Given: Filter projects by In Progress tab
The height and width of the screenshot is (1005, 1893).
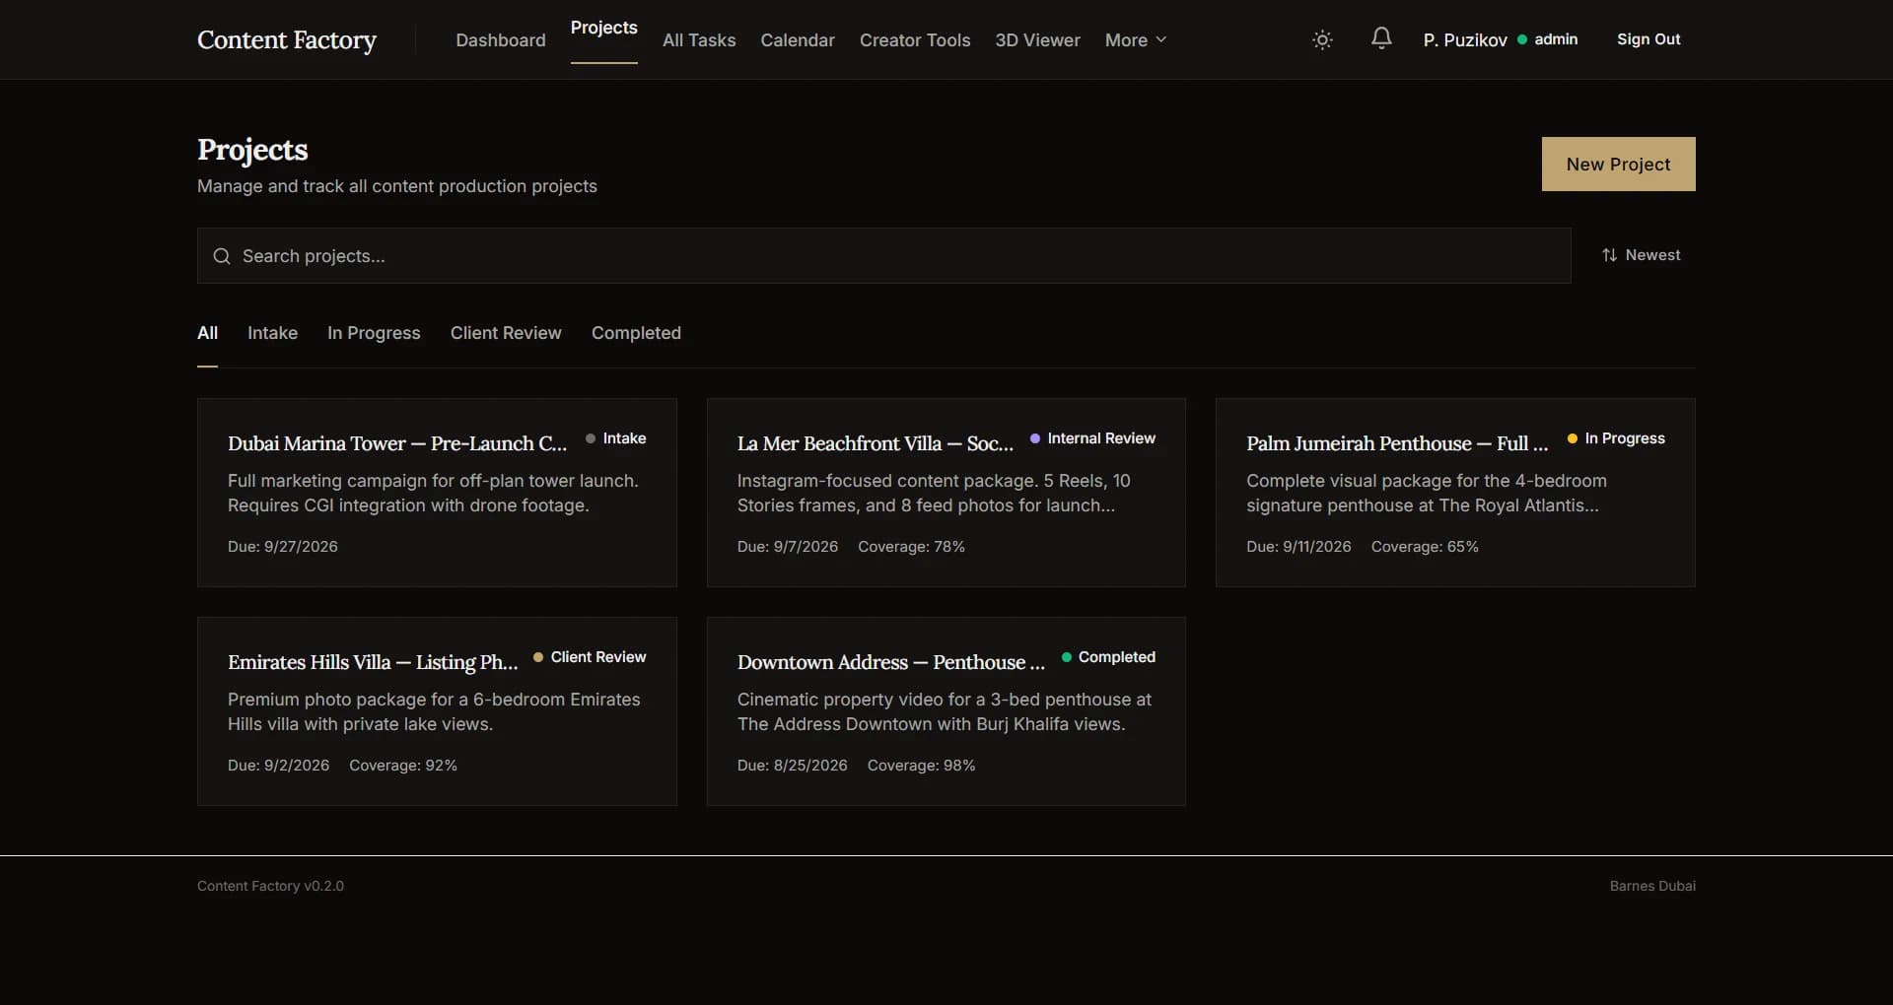Looking at the screenshot, I should [x=374, y=333].
